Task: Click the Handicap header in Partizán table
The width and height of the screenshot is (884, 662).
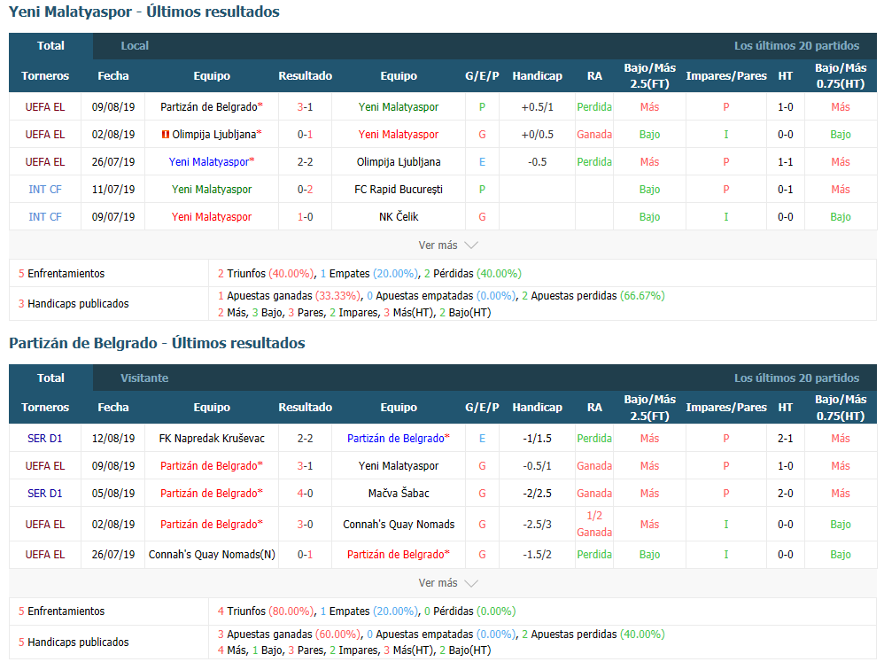Action: pyautogui.click(x=538, y=407)
